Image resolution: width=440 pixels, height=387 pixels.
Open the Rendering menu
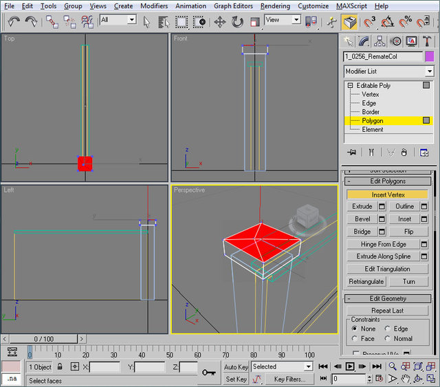point(275,5)
